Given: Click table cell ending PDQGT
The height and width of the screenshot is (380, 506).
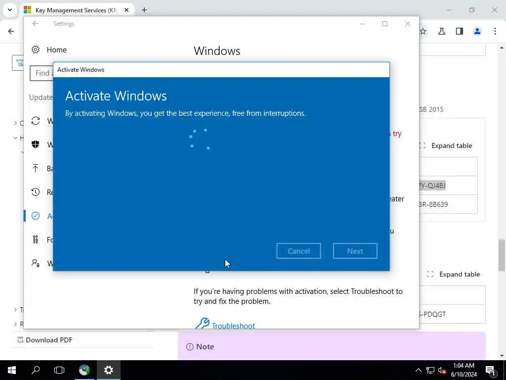Looking at the screenshot, I should tap(452, 314).
